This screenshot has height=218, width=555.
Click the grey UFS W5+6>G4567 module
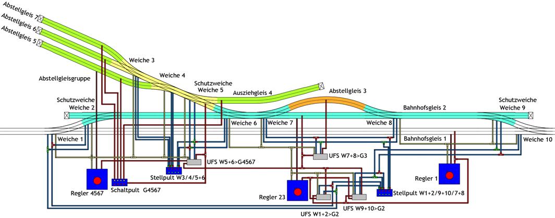(186, 162)
